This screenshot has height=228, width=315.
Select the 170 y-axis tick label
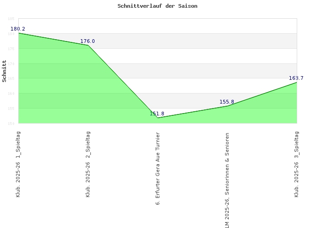pyautogui.click(x=10, y=64)
